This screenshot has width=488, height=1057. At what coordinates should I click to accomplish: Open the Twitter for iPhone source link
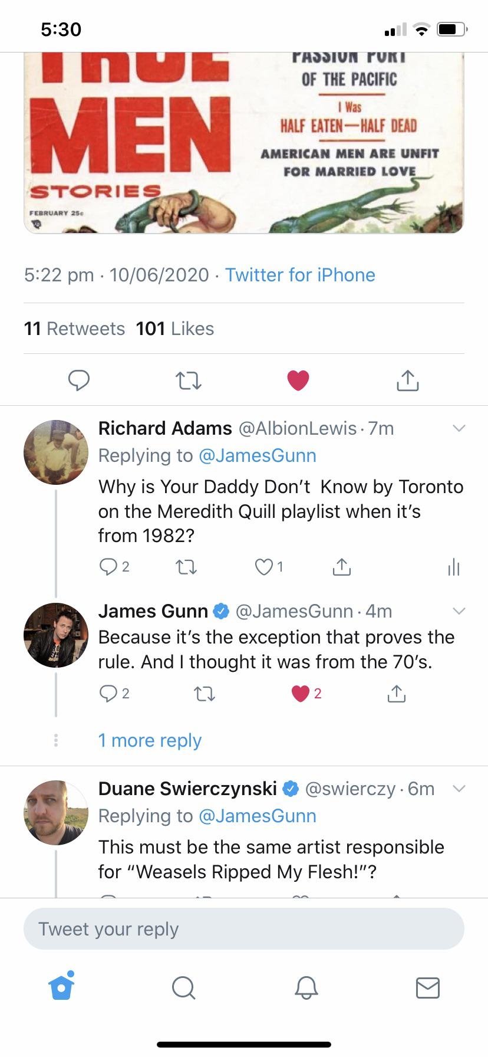299,275
